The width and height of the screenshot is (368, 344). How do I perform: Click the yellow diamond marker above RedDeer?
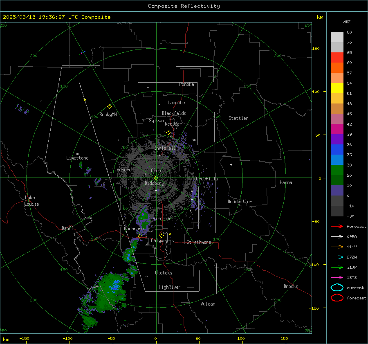pos(168,133)
